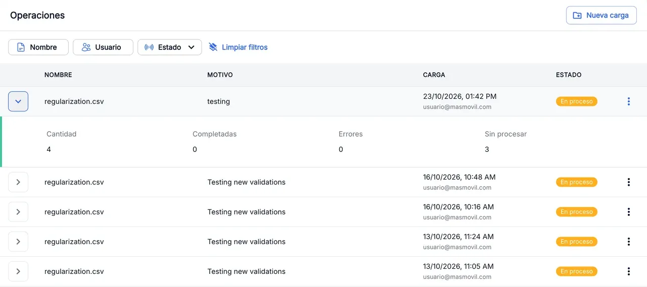Open options menu for 16/10/2026 10:16 AM row
This screenshot has width=647, height=287.
pyautogui.click(x=629, y=212)
